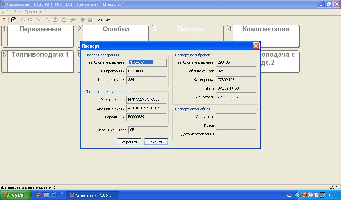Open the Просмотр menu
Viewport: 341px width, 200px height.
coord(33,12)
